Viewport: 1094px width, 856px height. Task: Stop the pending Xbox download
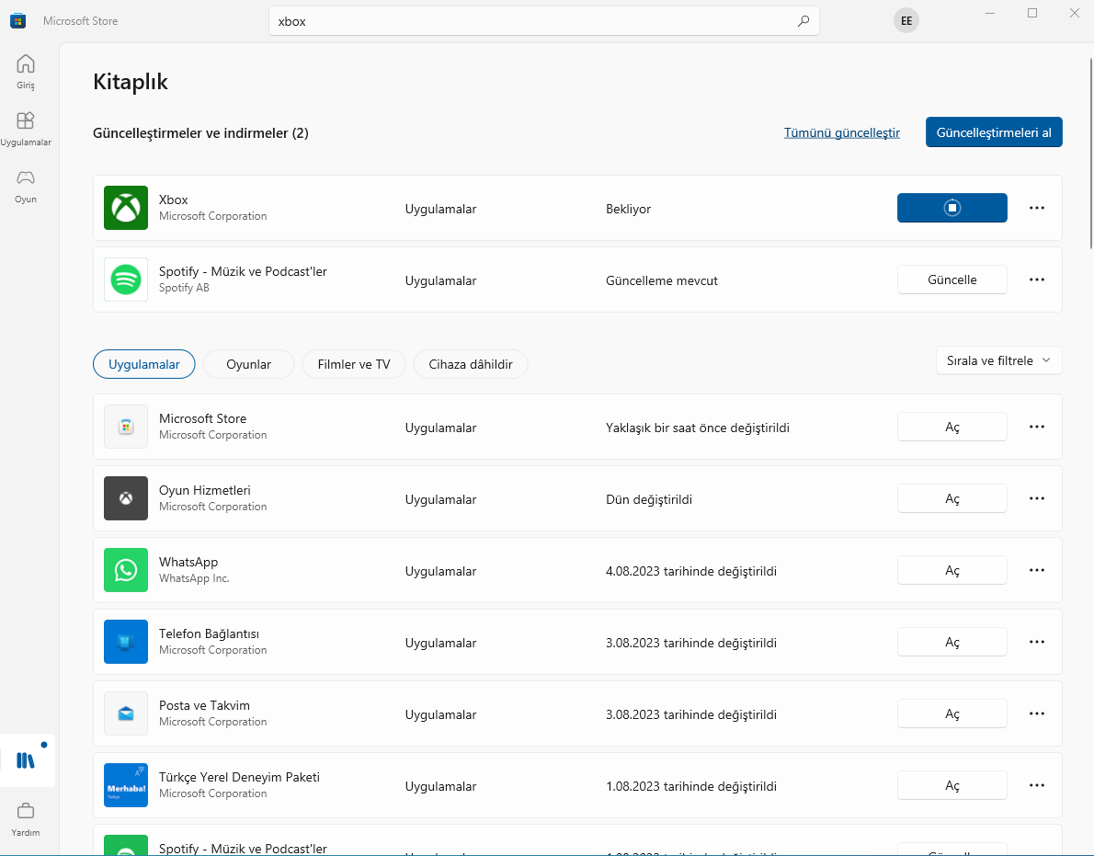pos(952,208)
